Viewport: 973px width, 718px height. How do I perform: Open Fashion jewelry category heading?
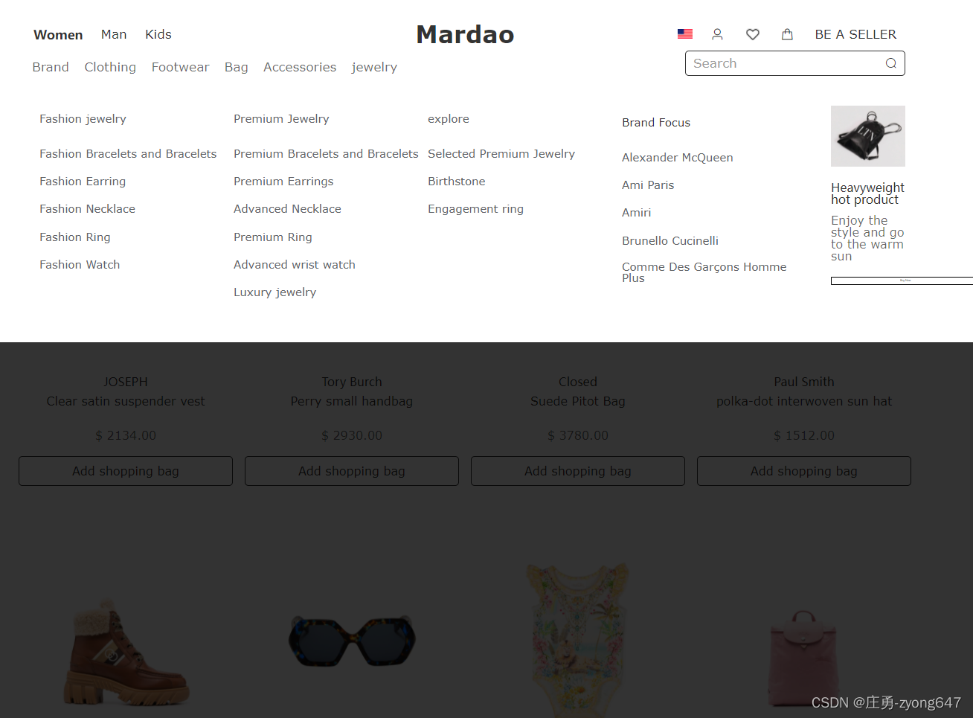(83, 119)
